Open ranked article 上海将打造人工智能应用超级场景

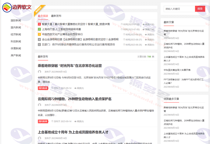point(62,29)
